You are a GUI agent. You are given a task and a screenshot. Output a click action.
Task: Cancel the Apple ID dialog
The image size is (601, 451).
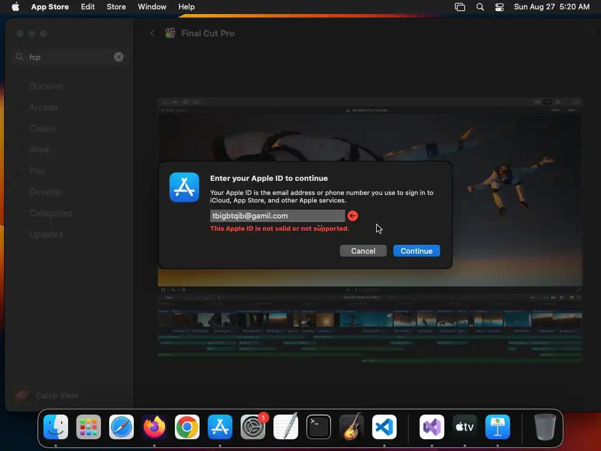[363, 251]
